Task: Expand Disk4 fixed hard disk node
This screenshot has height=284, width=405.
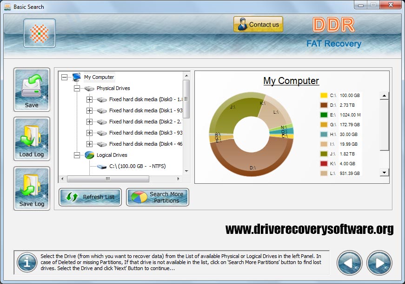Action: (x=89, y=144)
